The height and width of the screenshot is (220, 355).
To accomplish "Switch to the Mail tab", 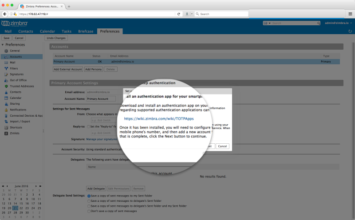I will coord(8,31).
